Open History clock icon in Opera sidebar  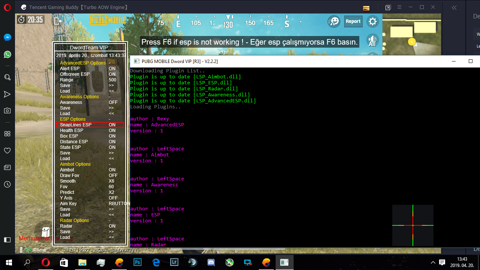[7, 184]
